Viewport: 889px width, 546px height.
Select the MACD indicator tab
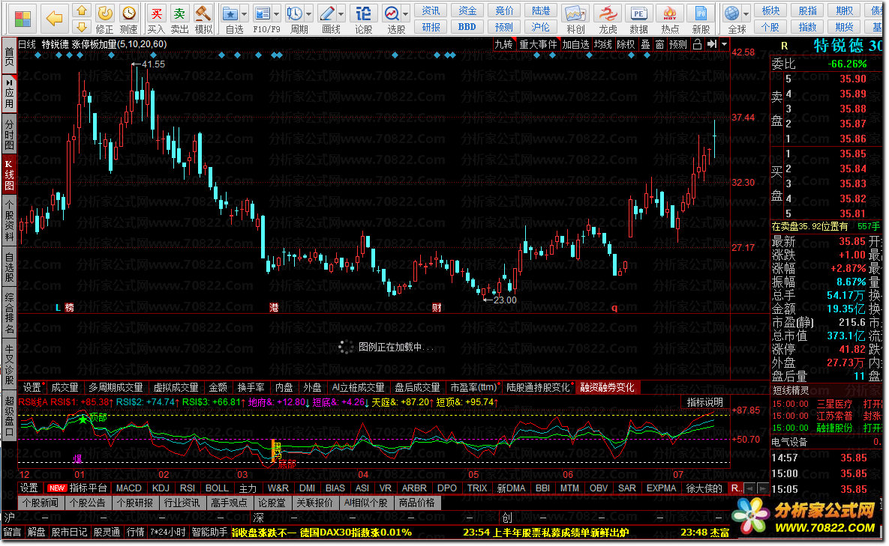point(129,488)
